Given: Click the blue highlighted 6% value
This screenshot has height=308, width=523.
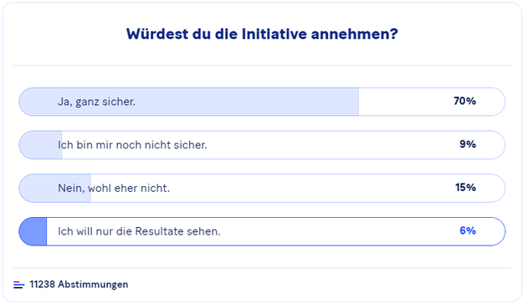Looking at the screenshot, I should (468, 231).
